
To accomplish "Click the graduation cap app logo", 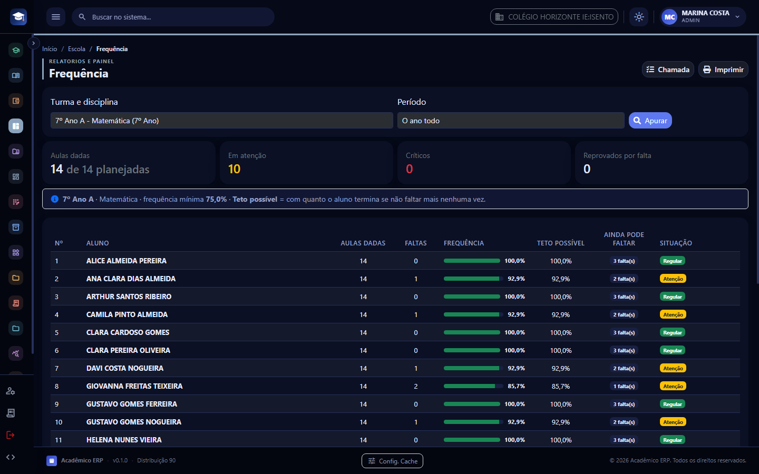I will [18, 17].
